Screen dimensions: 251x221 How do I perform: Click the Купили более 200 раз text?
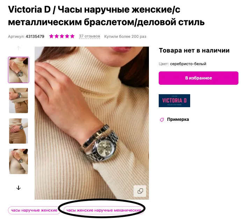point(125,36)
